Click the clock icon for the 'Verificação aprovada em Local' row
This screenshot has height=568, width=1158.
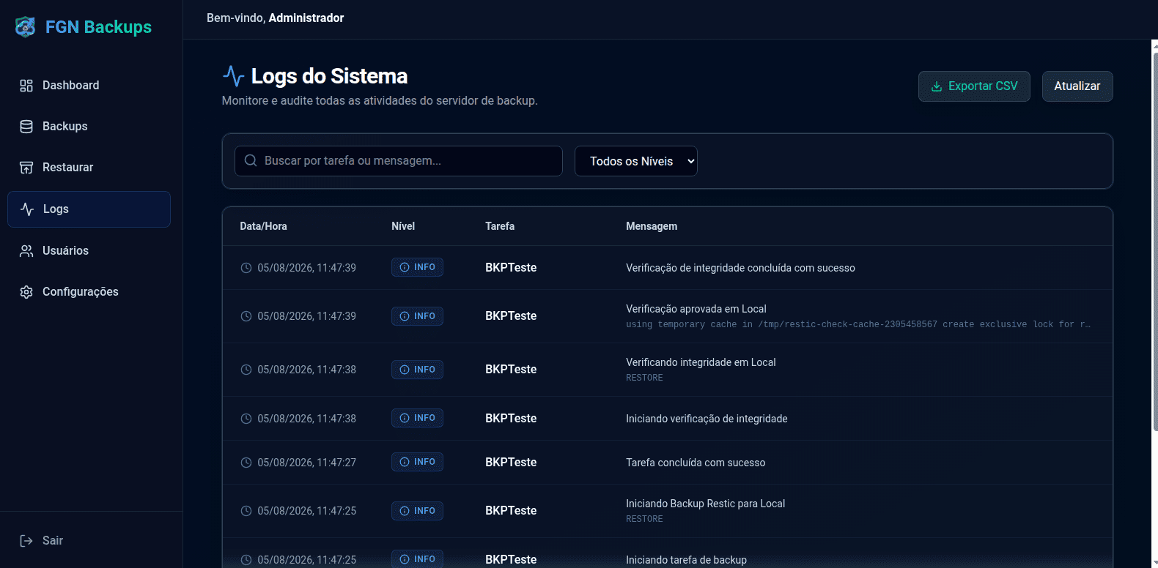coord(246,316)
